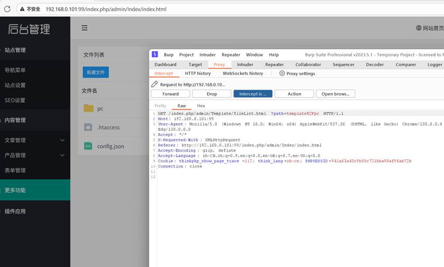
Task: Click the browser address bar URL
Action: (x=106, y=9)
